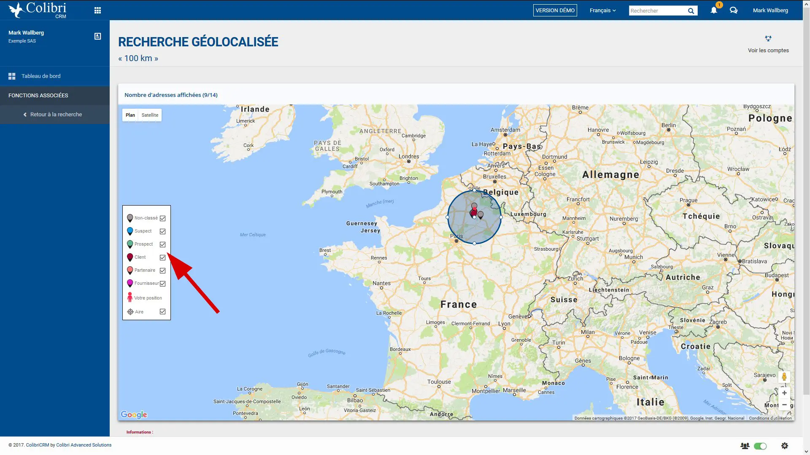This screenshot has height=455, width=810.
Task: Select the Street View pegman icon
Action: point(784,377)
